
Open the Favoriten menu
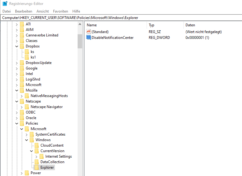click(x=60, y=11)
